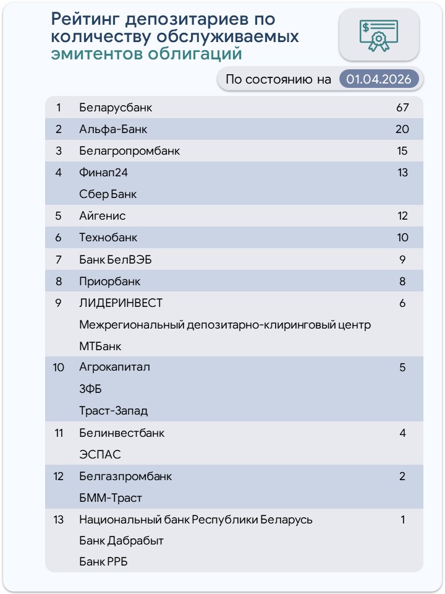Click on Альфа-Банк entry

tap(113, 129)
